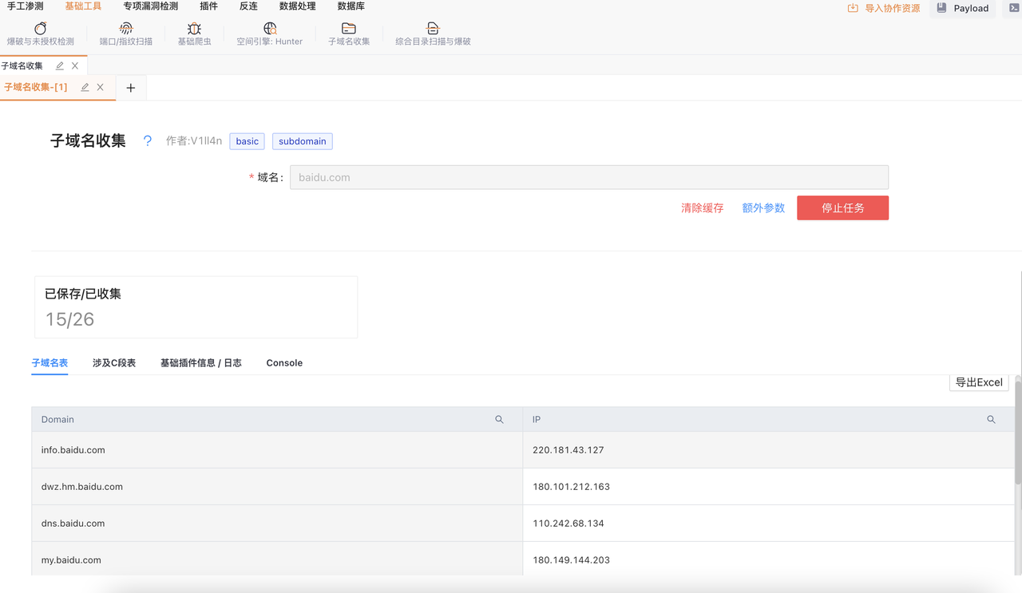Viewport: 1022px width, 593px height.
Task: Open the 端口/指纹扫描 fingerprint icon
Action: pyautogui.click(x=125, y=29)
